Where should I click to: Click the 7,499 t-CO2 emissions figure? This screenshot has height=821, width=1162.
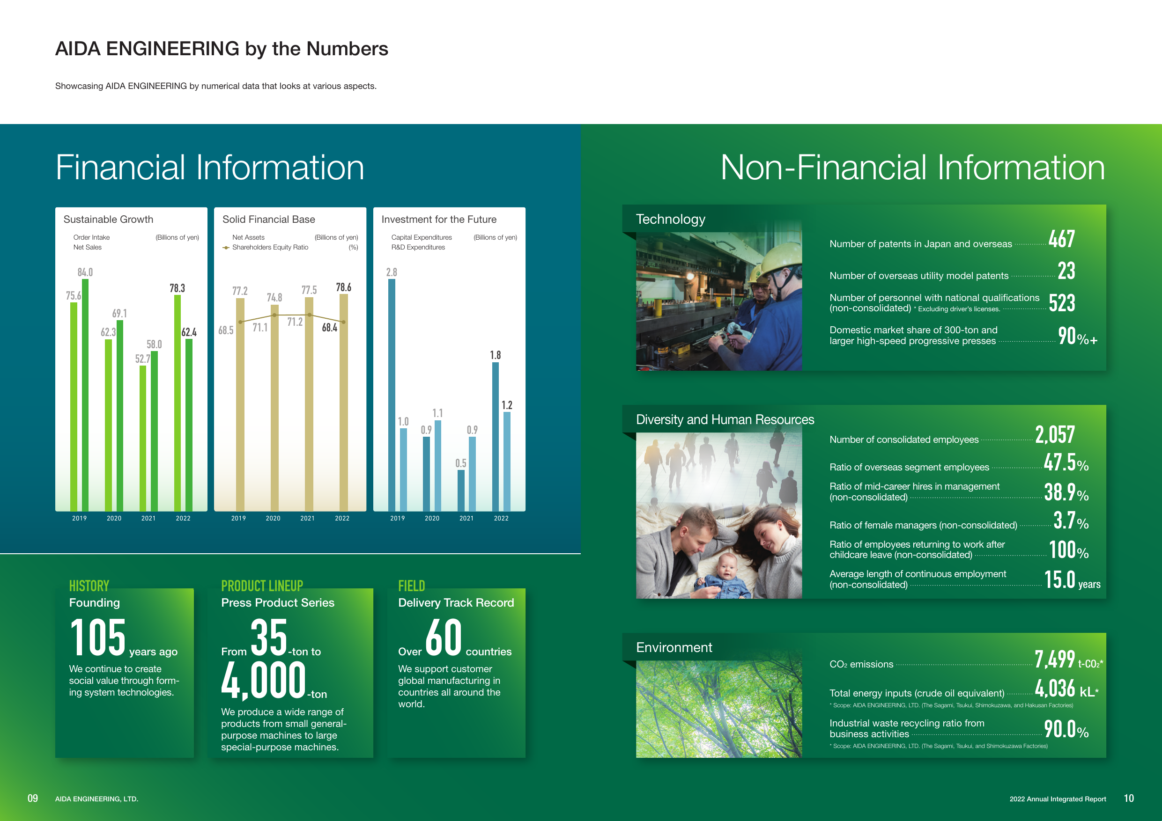pyautogui.click(x=1068, y=660)
